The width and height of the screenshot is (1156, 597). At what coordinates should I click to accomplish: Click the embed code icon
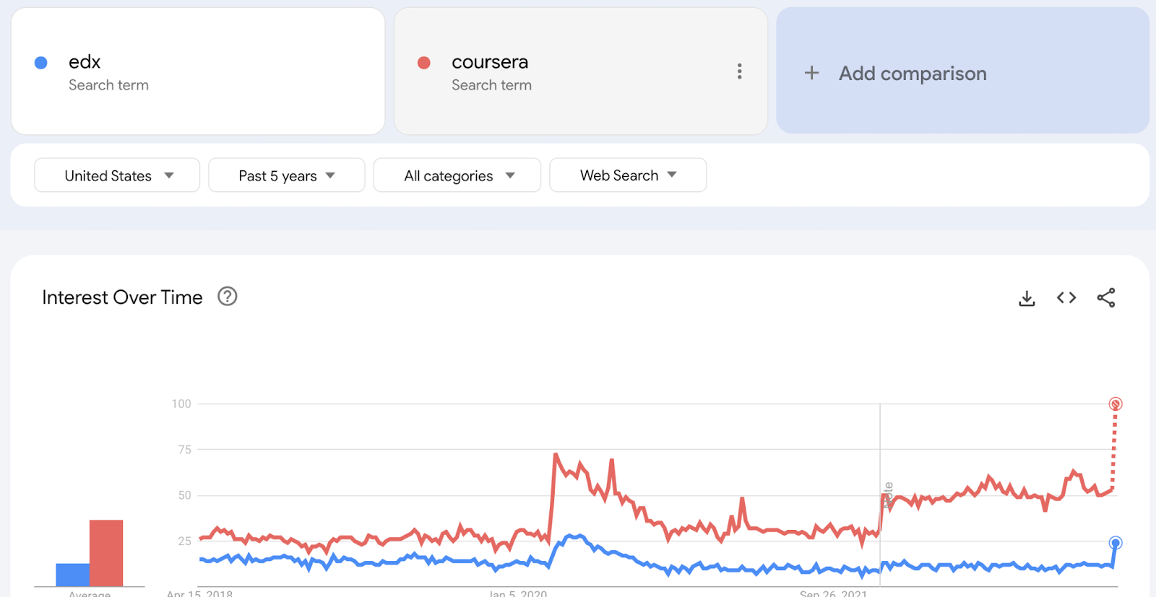pos(1066,297)
